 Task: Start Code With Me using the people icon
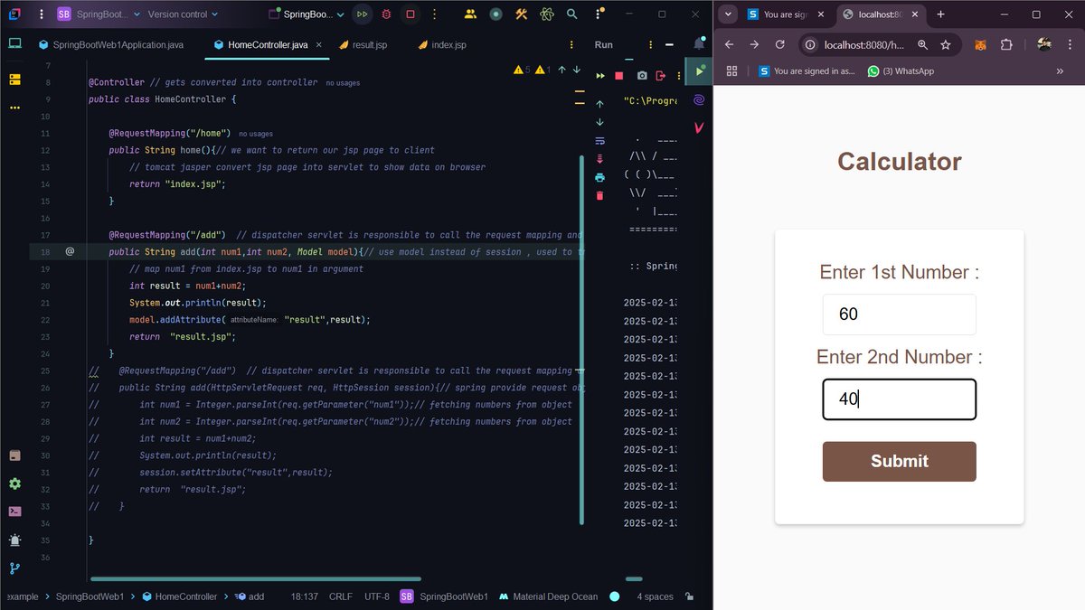(x=470, y=14)
